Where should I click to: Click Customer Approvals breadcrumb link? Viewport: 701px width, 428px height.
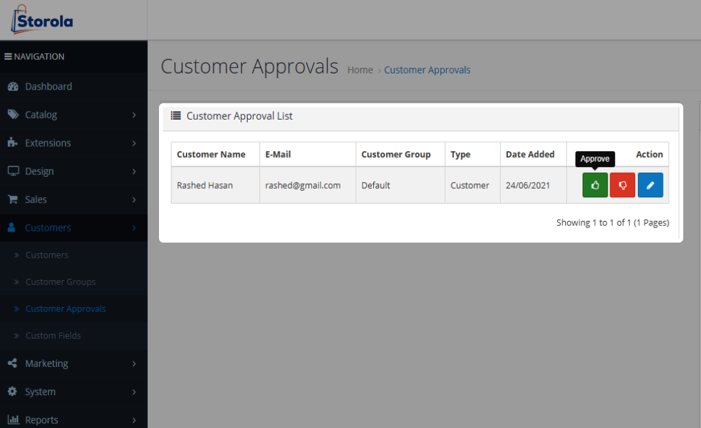[427, 70]
